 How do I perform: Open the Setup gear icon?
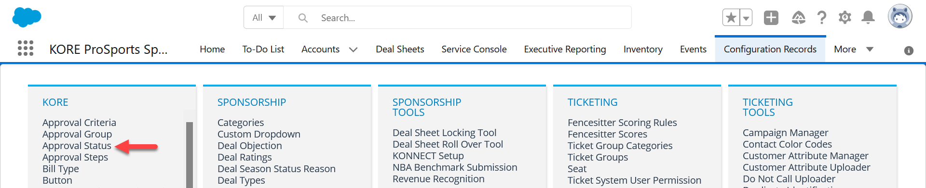coord(844,18)
